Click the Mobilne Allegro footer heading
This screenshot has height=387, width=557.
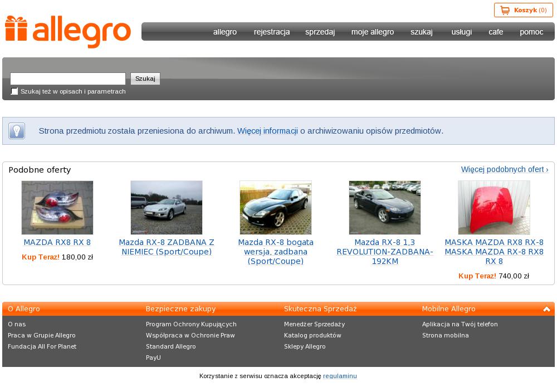[448, 309]
